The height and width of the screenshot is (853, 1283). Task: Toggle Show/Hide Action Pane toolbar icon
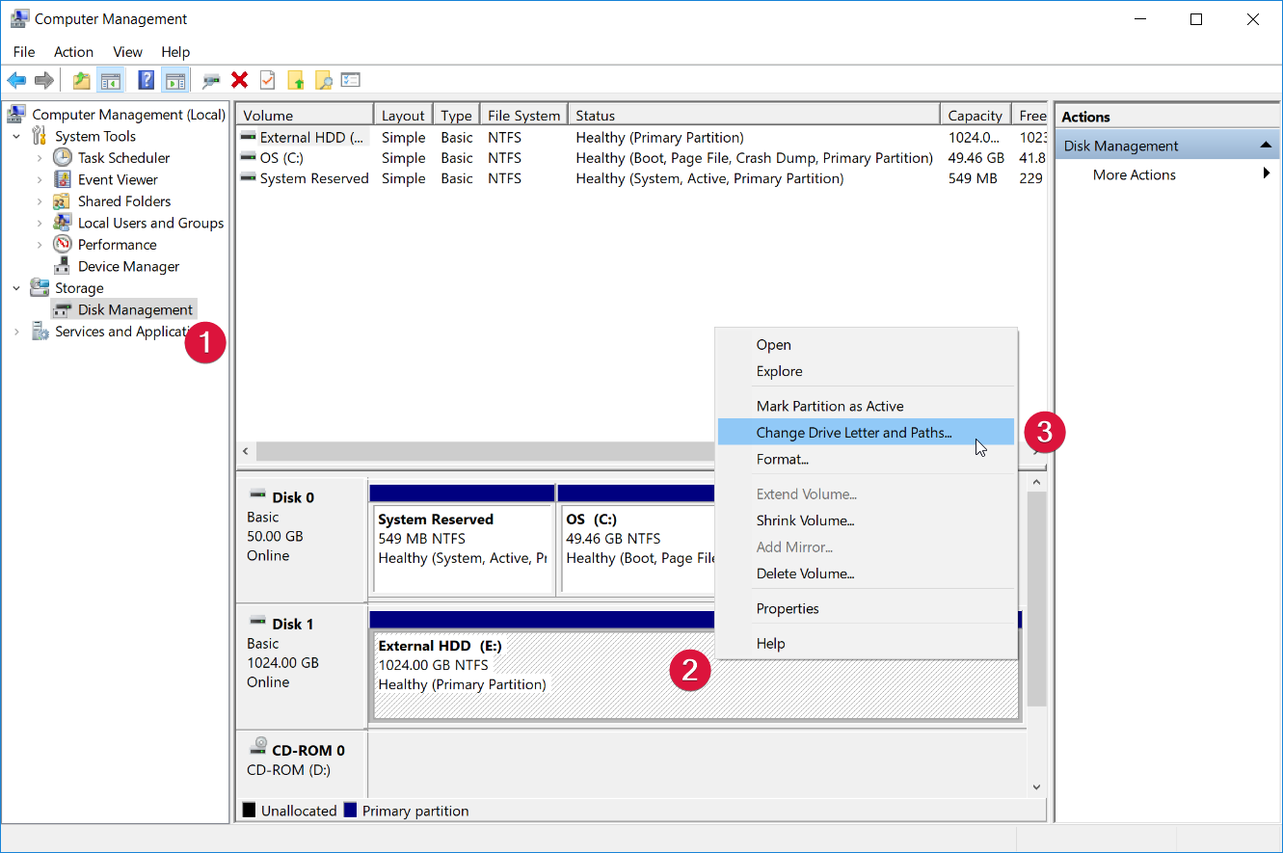[174, 81]
